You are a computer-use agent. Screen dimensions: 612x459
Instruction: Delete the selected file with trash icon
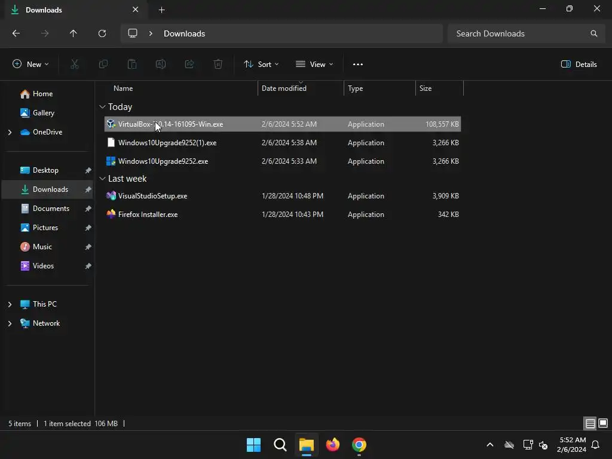(218, 64)
